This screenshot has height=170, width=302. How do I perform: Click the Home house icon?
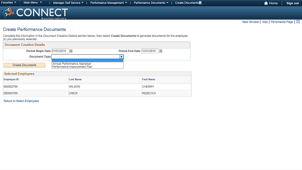(266, 3)
